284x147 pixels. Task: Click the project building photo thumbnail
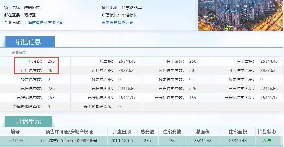click(241, 15)
